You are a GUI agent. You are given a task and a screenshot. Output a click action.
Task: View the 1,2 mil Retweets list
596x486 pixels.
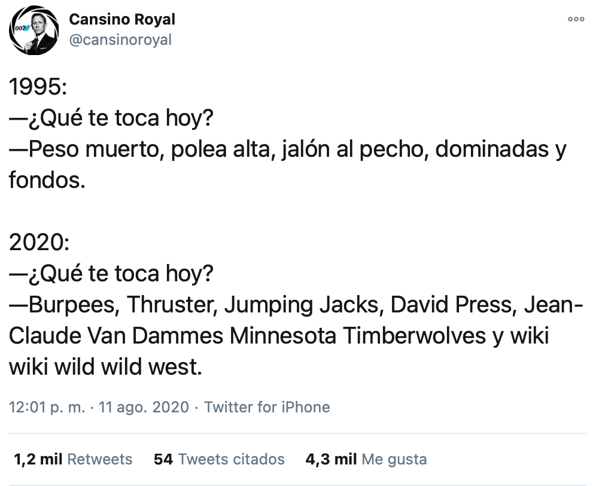tap(72, 459)
